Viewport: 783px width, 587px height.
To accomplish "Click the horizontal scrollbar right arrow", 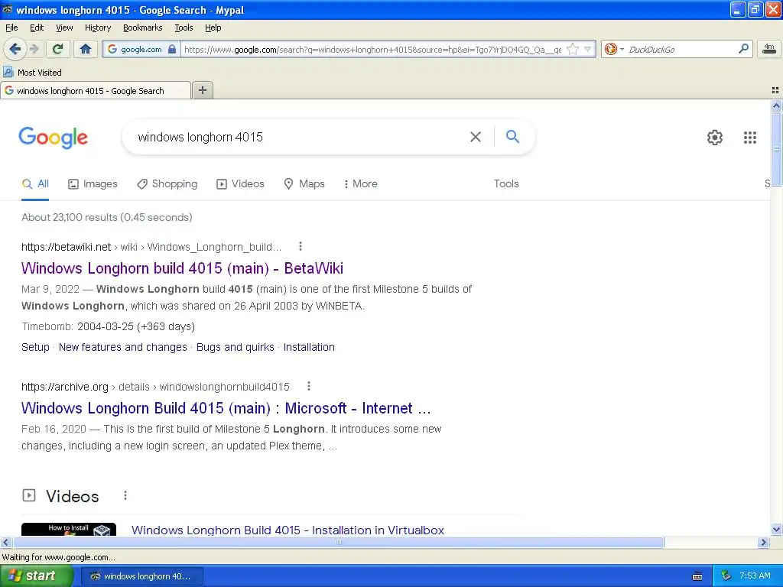I will click(x=763, y=542).
